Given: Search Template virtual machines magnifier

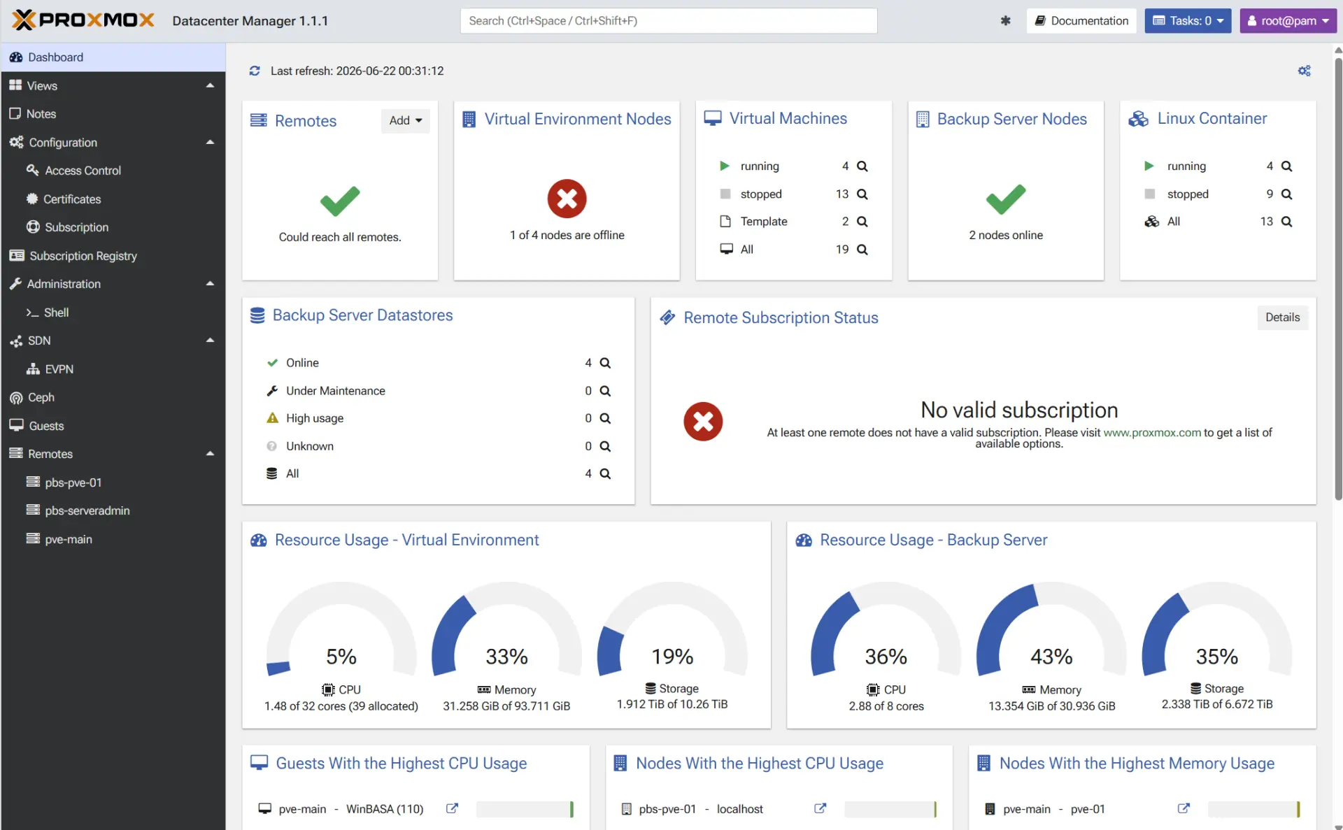Looking at the screenshot, I should (x=862, y=222).
